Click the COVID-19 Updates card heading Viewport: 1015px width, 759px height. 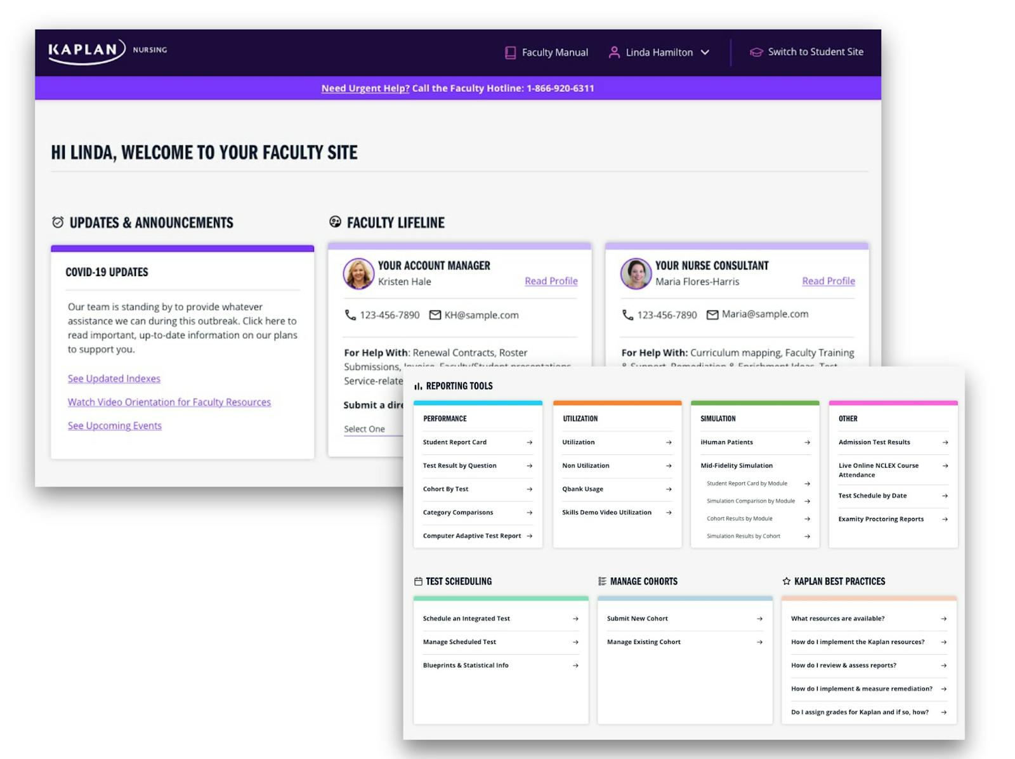(x=107, y=272)
